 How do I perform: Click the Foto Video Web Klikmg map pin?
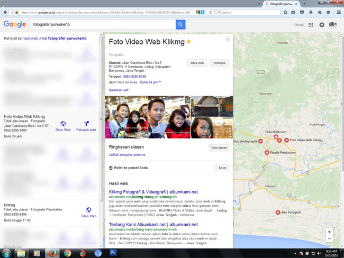(x=286, y=140)
